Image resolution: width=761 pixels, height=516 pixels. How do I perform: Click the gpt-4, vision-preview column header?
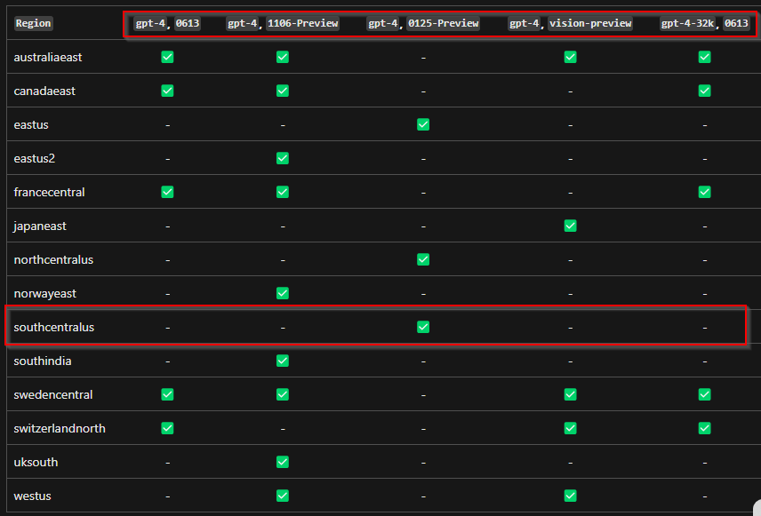point(570,23)
